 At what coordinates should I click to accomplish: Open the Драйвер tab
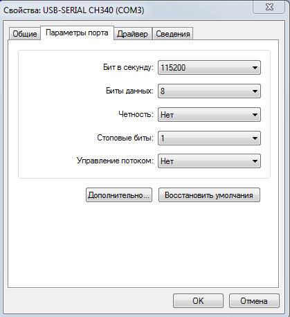coord(132,34)
